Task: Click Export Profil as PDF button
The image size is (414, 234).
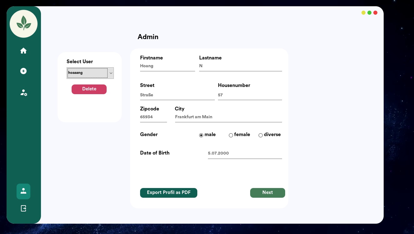Action: click(169, 193)
